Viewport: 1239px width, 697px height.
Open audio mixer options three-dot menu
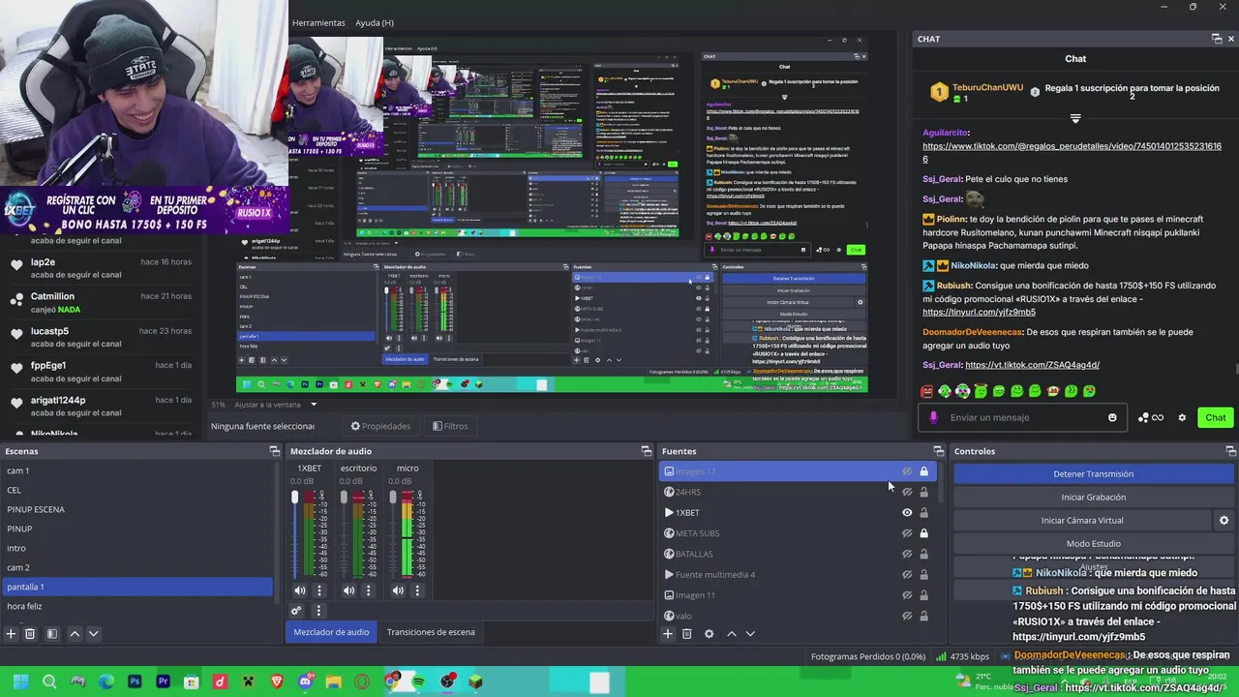(317, 611)
